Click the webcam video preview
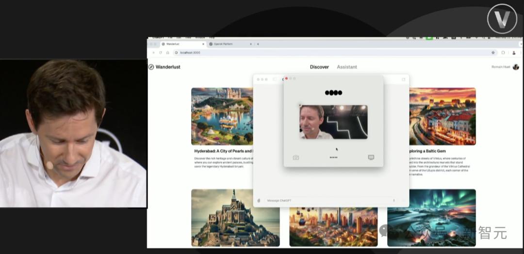Screen dimensions: 524x254 click(333, 122)
